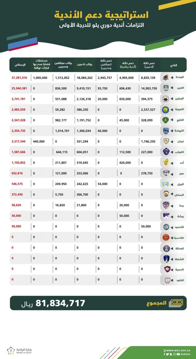Click the استراتيجية دعم الأندية title

pos(101,15)
